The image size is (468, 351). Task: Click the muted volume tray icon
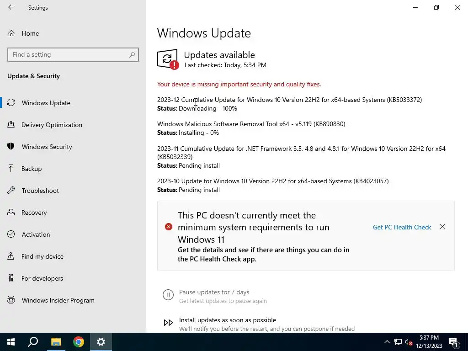(x=409, y=342)
